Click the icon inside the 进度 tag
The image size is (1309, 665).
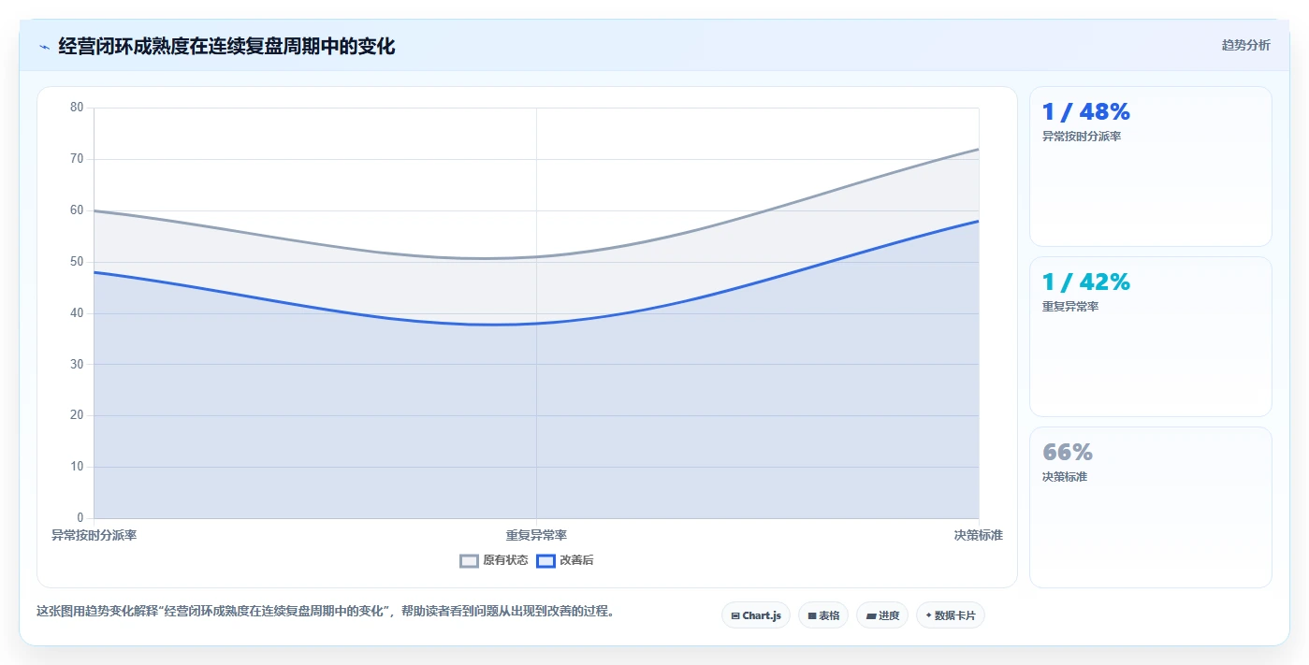(x=871, y=616)
